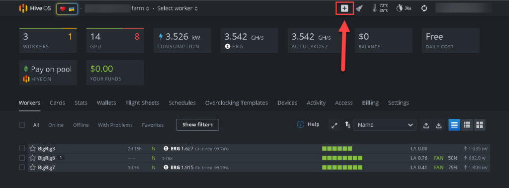Click the BigRig3 GPU status bar
The width and height of the screenshot is (509, 188).
tap(337, 149)
